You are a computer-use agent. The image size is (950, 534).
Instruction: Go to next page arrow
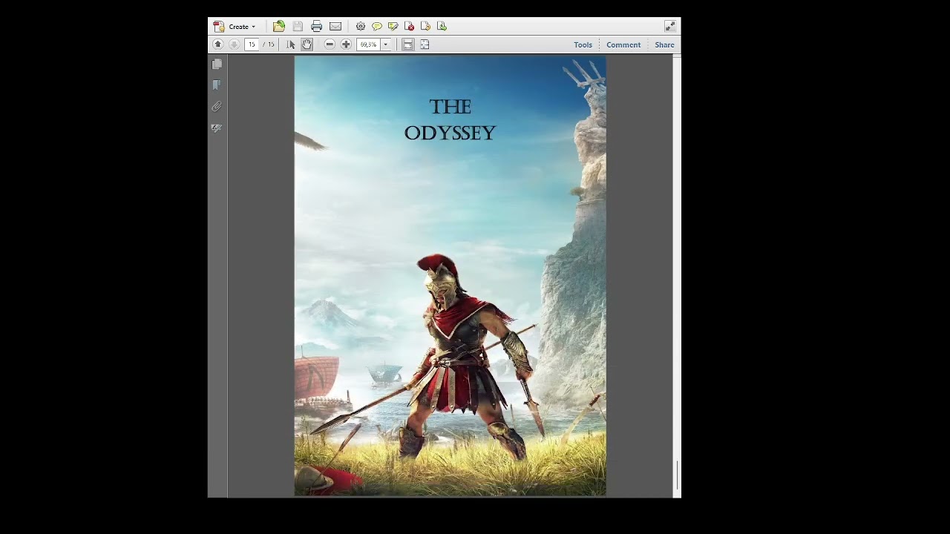235,44
